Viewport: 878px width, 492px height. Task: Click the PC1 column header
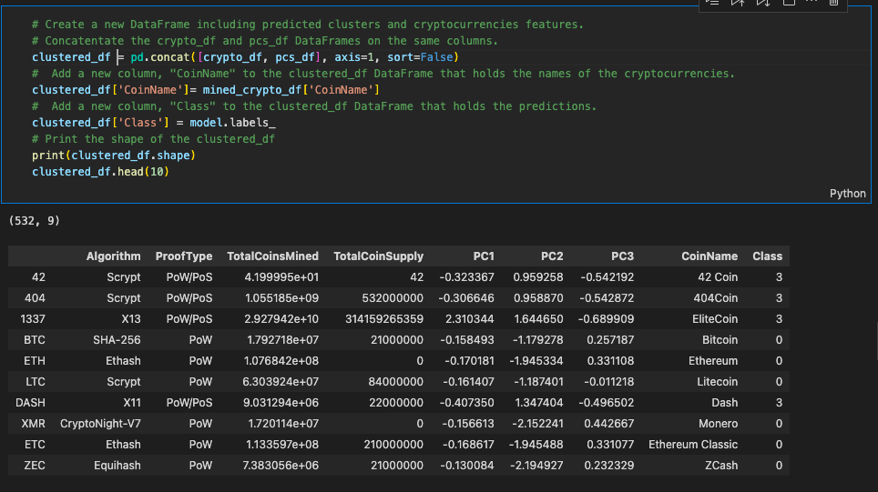[x=484, y=256]
